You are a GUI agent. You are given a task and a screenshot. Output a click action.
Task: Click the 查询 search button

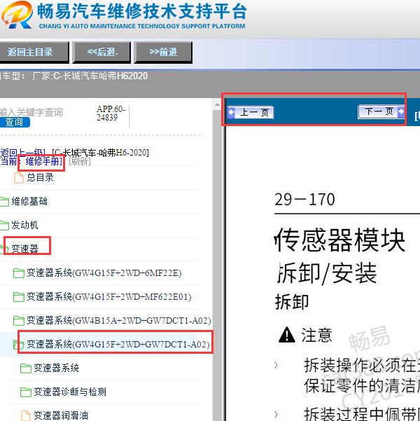pos(14,122)
